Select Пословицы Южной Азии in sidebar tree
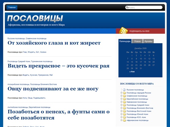The height and width of the screenshot is (127, 170). click(137, 114)
